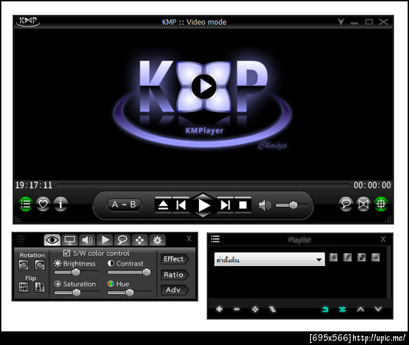Viewport: 409px width, 345px height.
Task: Rotate video counter-clockwise
Action: point(24,265)
